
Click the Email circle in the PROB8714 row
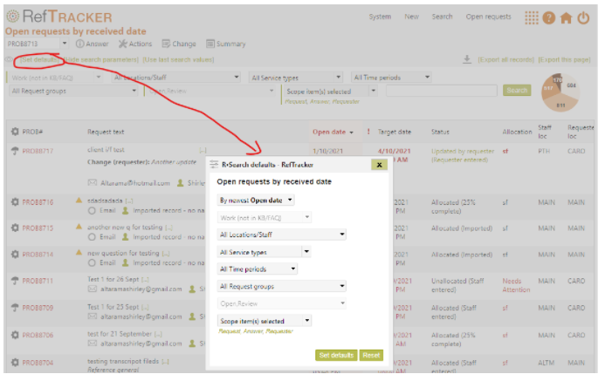[92, 263]
